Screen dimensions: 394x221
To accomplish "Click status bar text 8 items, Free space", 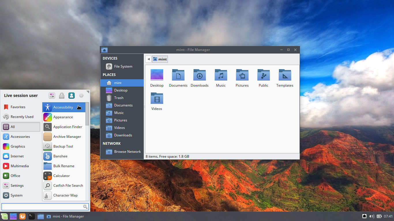I will coord(167,157).
